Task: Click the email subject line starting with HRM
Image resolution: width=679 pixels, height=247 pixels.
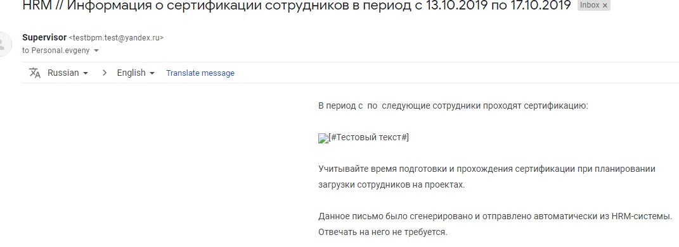Action: click(297, 6)
